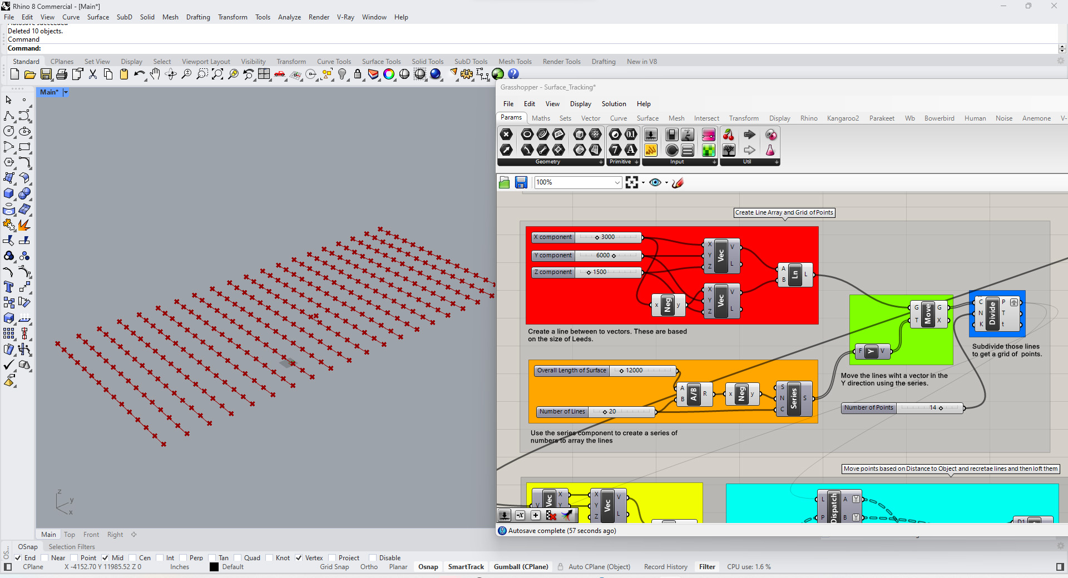
Task: Expand the Main viewport title dropdown arrow
Action: click(x=66, y=92)
